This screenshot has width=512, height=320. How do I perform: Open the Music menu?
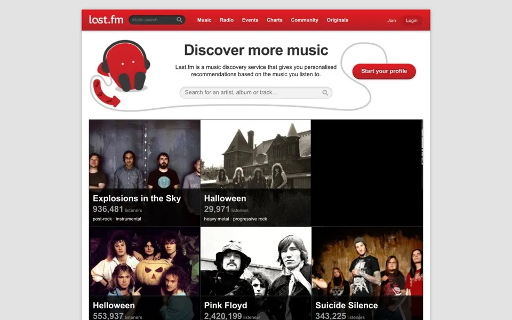(x=204, y=20)
